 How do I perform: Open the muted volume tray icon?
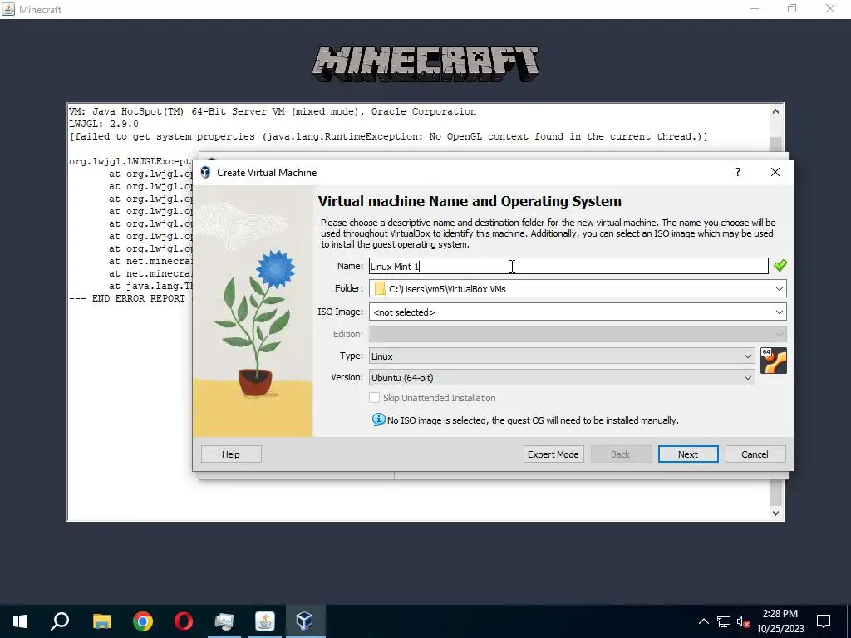743,621
